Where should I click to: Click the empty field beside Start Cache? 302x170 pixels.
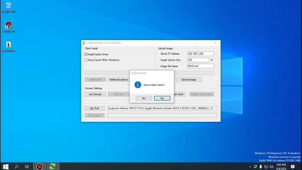point(162,115)
